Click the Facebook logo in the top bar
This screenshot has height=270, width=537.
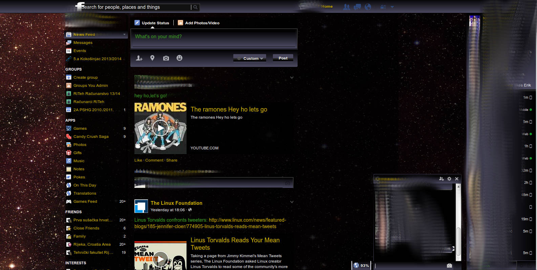point(80,6)
